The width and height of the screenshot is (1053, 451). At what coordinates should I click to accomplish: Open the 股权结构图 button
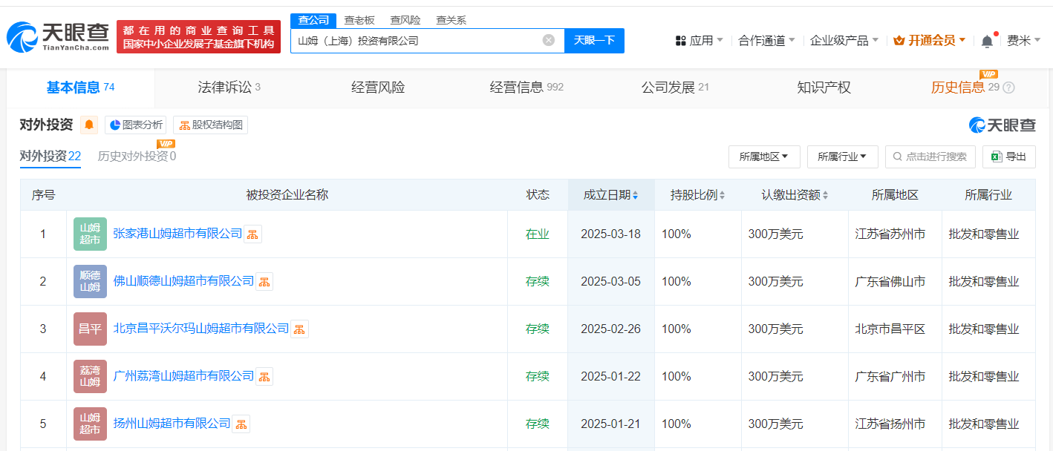(211, 125)
